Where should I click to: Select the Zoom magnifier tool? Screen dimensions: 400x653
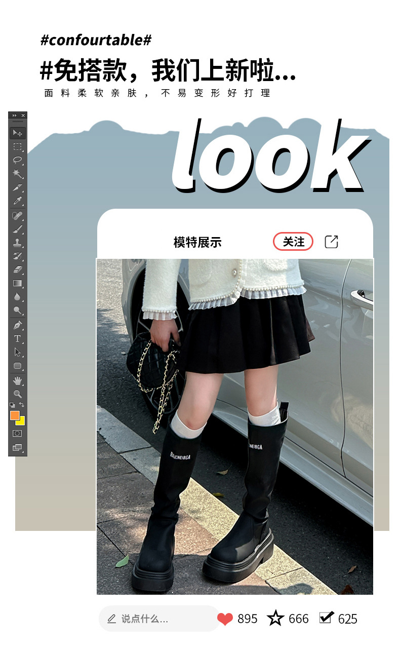18,394
